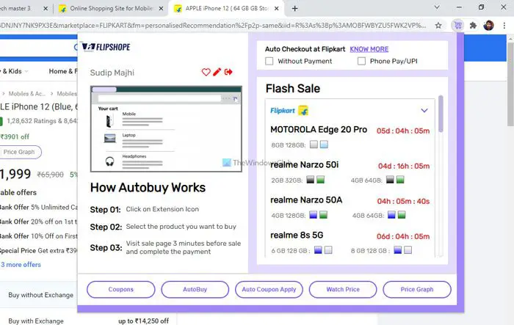The width and height of the screenshot is (514, 325).
Task: Enable the Without Payment checkbox
Action: (x=269, y=62)
